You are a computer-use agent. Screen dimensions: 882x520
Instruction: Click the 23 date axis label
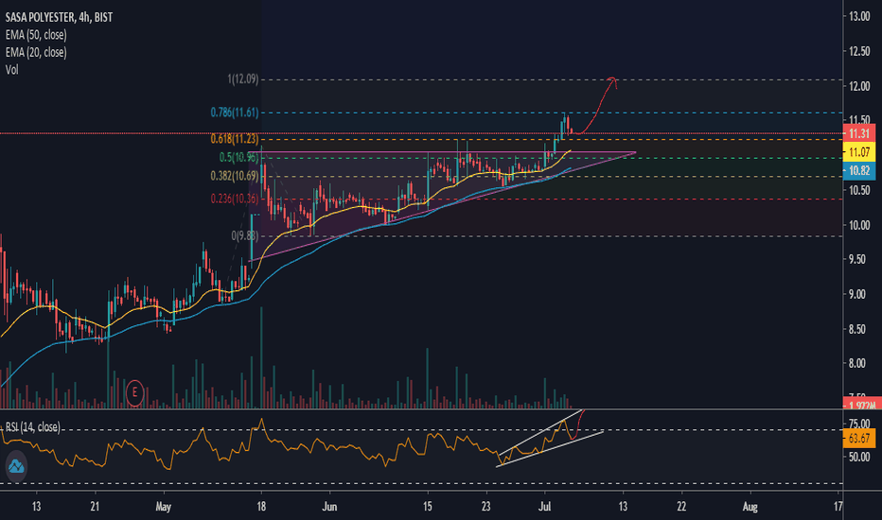[x=486, y=507]
